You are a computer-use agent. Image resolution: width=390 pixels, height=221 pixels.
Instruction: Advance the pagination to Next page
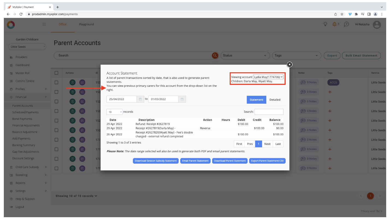point(267,144)
